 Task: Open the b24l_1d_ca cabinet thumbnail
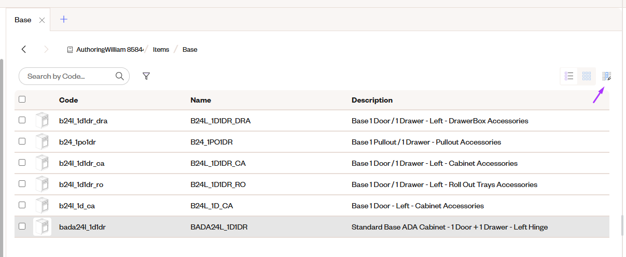click(41, 206)
